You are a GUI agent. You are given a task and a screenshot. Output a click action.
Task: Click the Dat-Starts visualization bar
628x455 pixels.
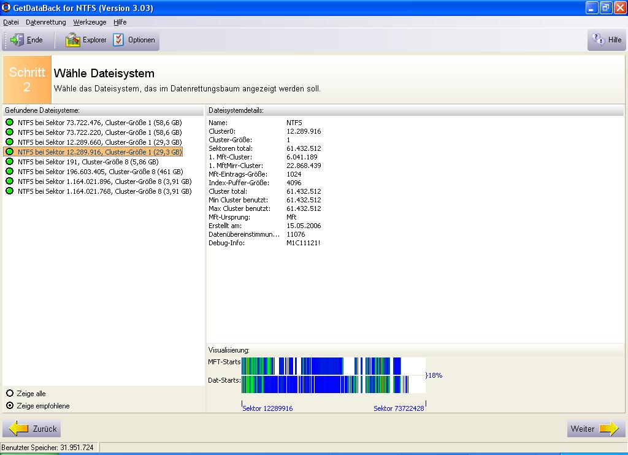pos(333,384)
